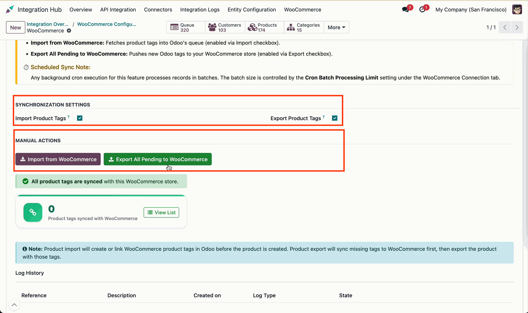Open the Entity Configuration menu
Screen dimensions: 528x313
point(252,10)
